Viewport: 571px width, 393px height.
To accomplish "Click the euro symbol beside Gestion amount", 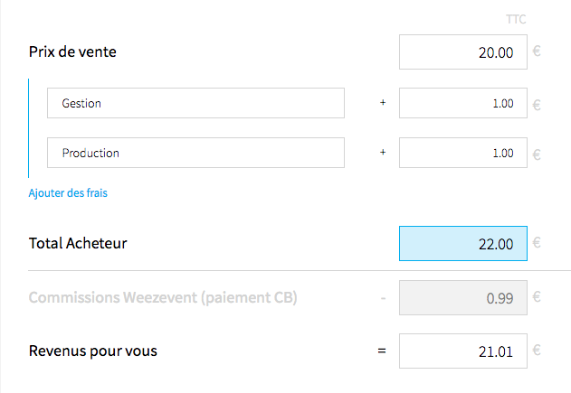I will (x=537, y=104).
